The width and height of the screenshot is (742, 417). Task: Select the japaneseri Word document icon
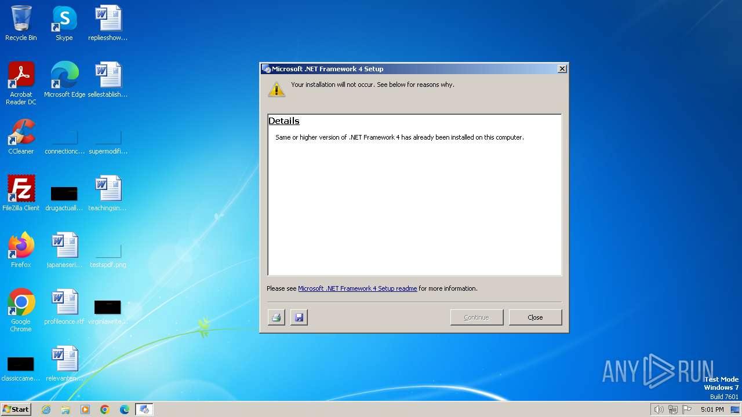pos(64,250)
